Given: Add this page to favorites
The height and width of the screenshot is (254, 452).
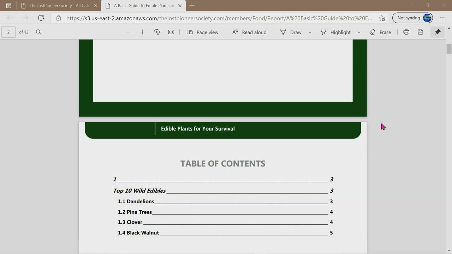Looking at the screenshot, I should tap(382, 18).
